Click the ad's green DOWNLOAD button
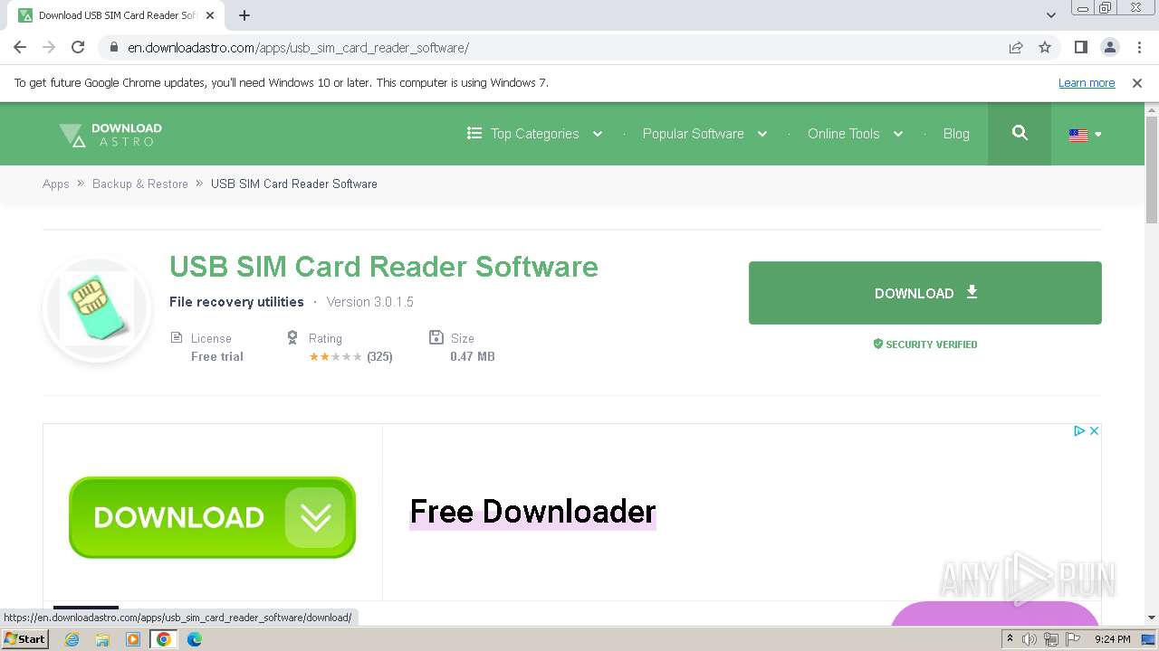 coord(212,517)
